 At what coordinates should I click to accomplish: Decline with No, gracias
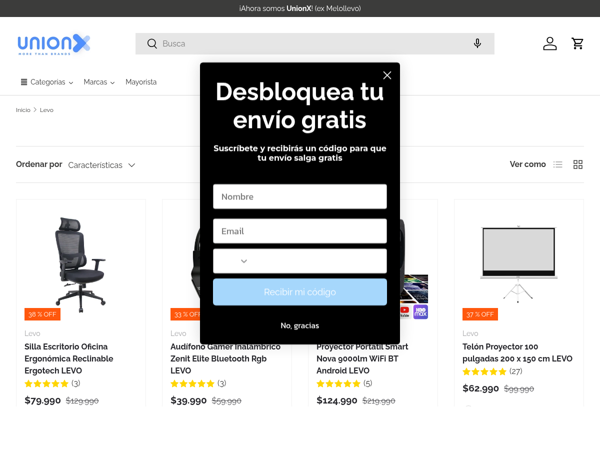coord(299,325)
